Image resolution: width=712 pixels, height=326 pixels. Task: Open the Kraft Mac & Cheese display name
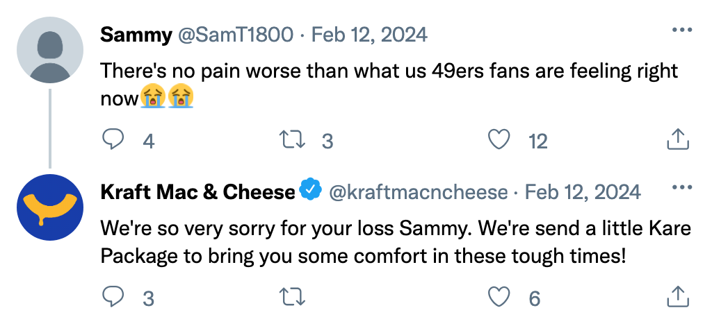click(197, 192)
